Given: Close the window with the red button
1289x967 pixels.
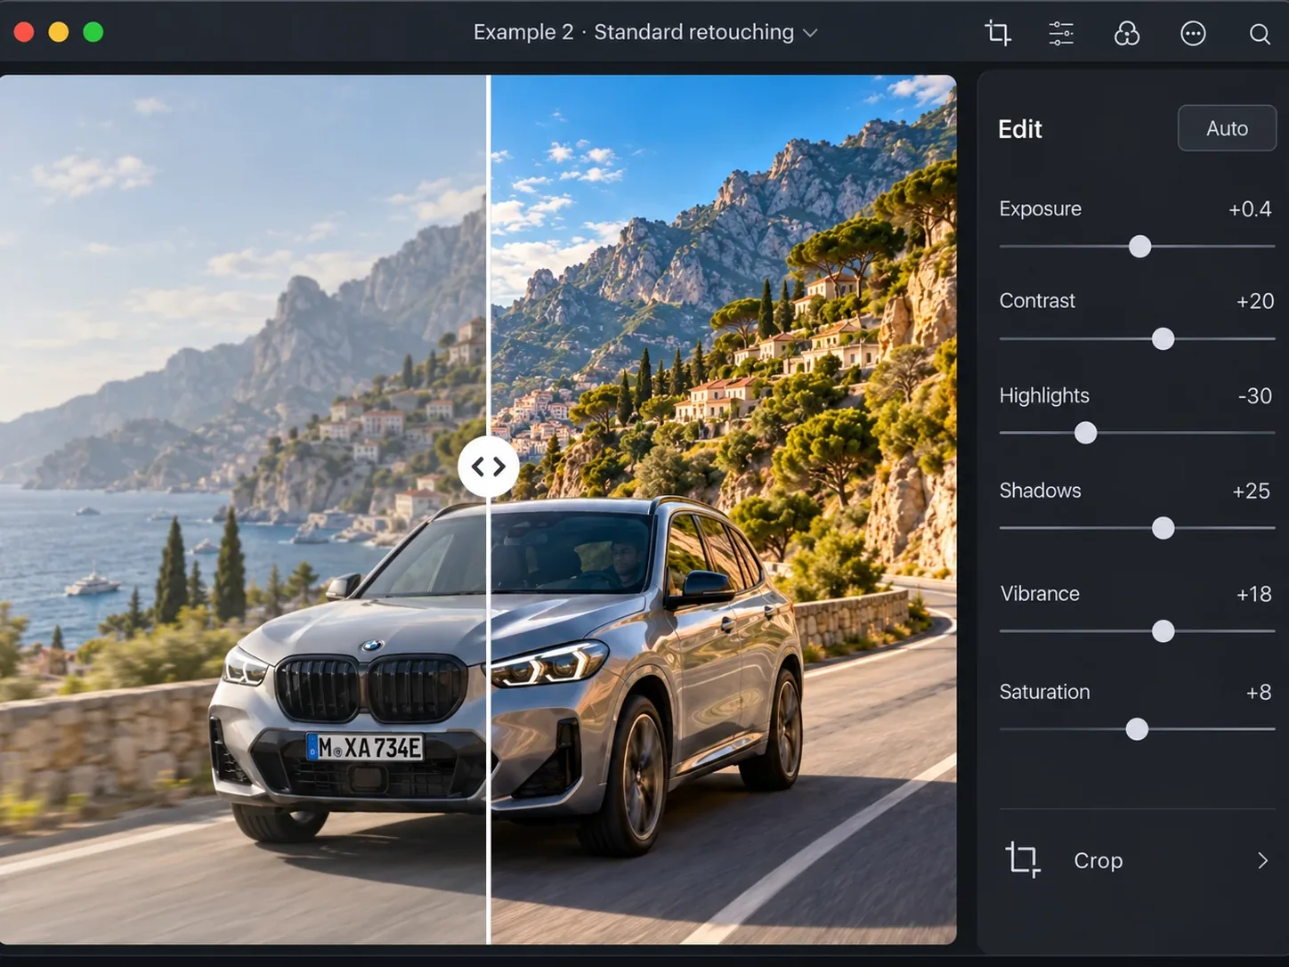Looking at the screenshot, I should coord(24,32).
